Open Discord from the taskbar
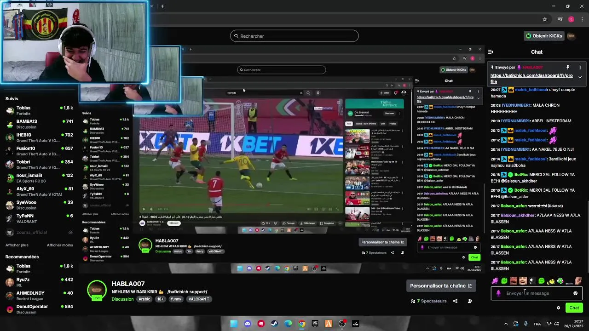This screenshot has width=589, height=331. [248, 324]
